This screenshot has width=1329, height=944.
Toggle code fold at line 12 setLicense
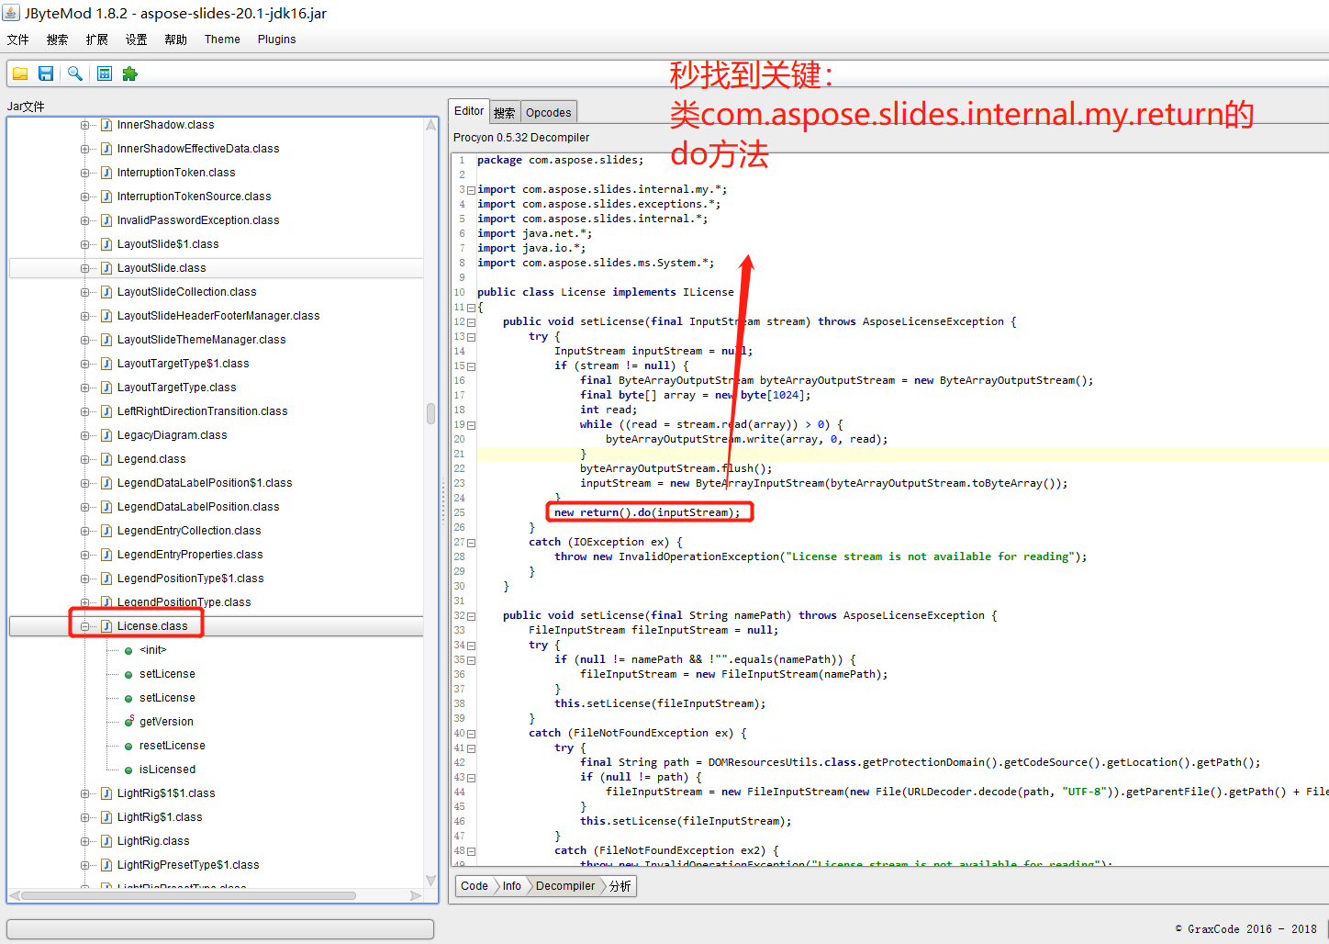471,322
